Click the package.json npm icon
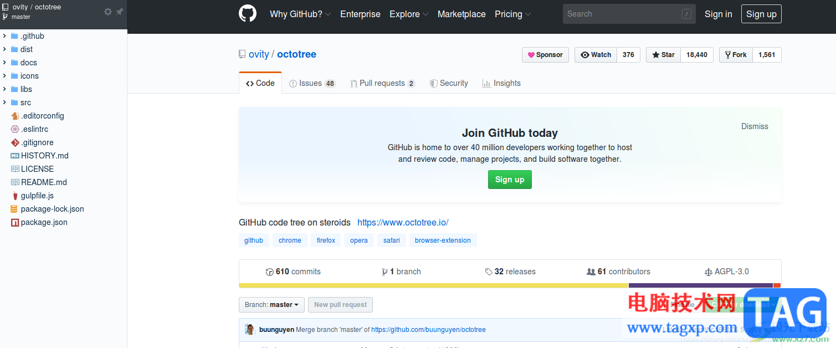836x348 pixels. (15, 222)
